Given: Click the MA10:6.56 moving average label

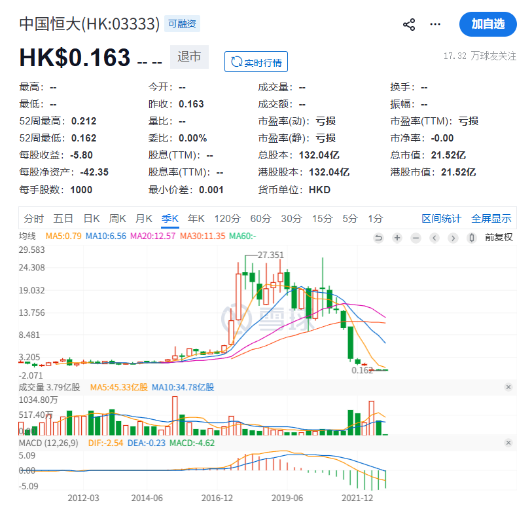Looking at the screenshot, I should coord(106,236).
